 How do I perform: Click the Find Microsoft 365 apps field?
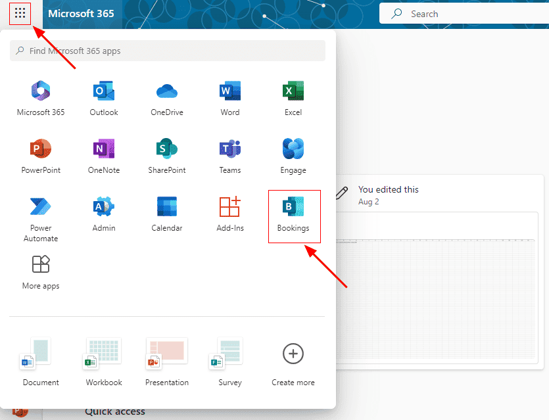(168, 51)
